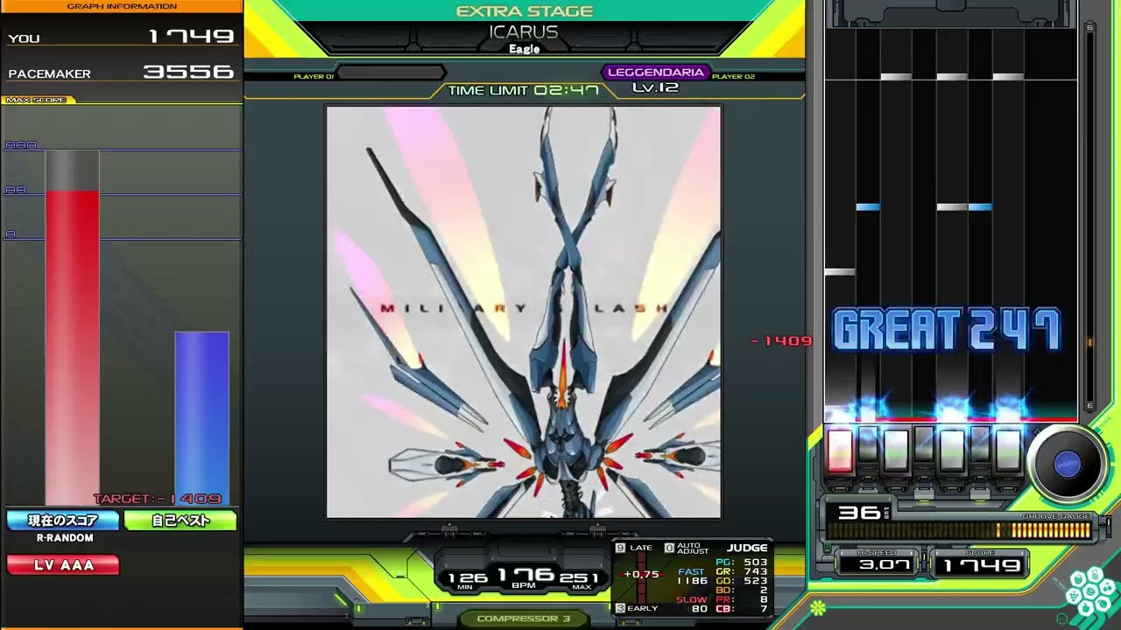Click the JUDGE panel heading
This screenshot has height=630, width=1121.
(747, 548)
